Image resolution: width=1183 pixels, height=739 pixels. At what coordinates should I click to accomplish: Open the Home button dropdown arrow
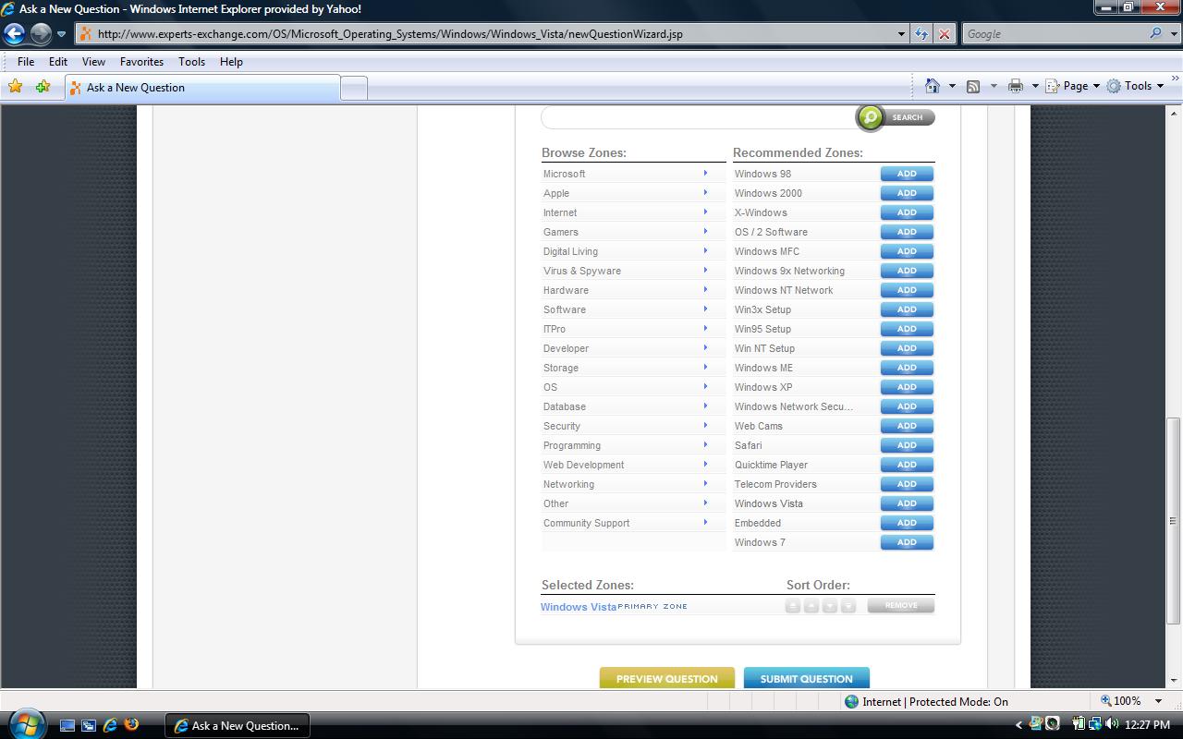[951, 86]
